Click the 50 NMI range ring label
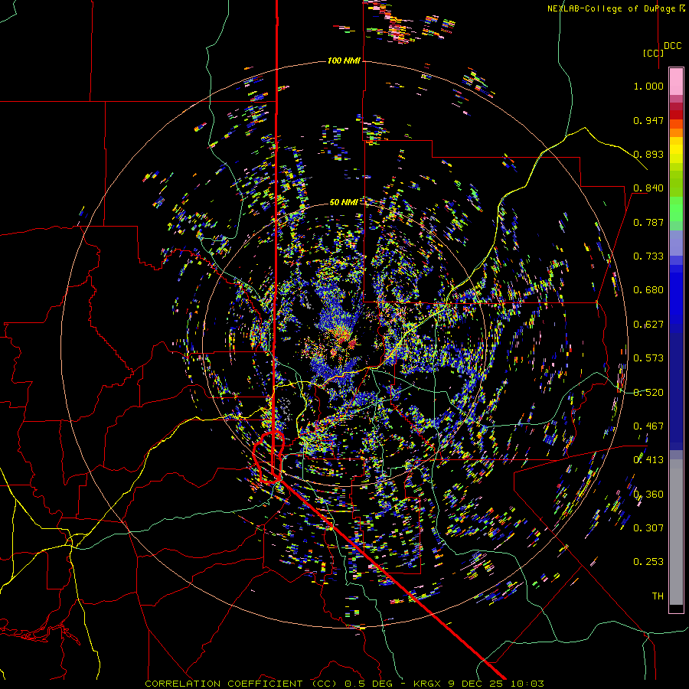The width and height of the screenshot is (689, 689). pos(343,203)
